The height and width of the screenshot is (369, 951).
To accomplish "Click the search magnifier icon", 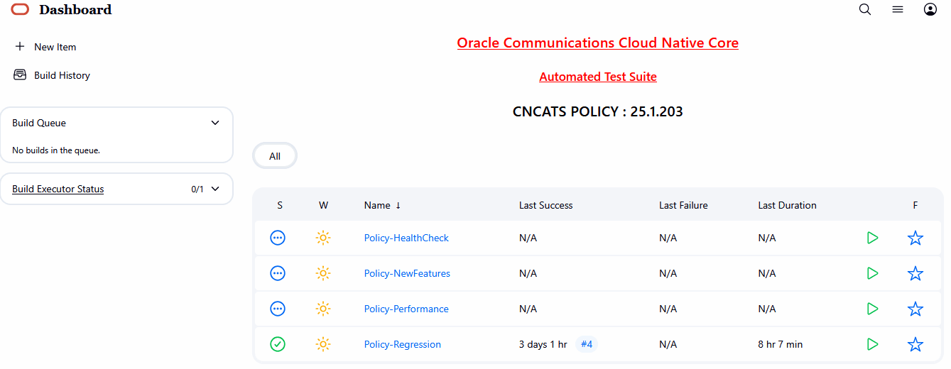I will [x=865, y=9].
